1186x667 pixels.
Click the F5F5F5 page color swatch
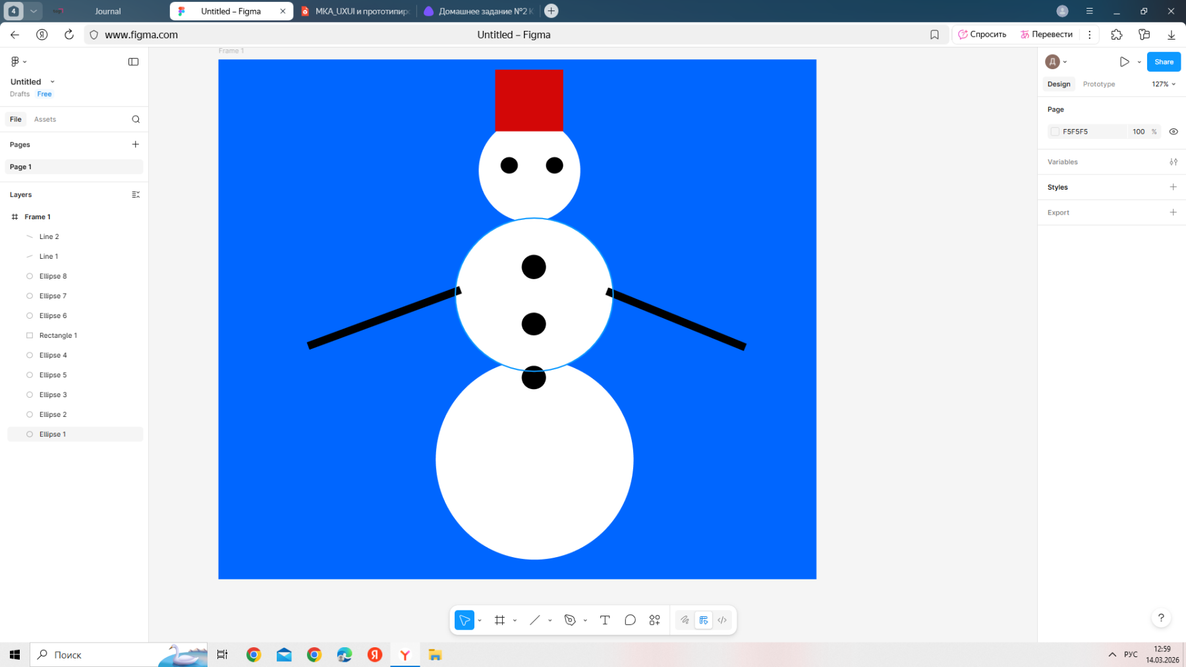[1055, 132]
